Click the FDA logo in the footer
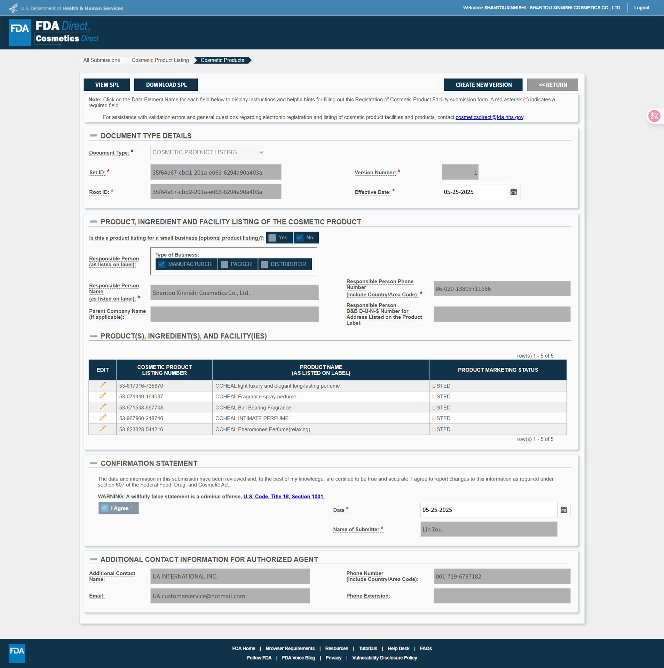The width and height of the screenshot is (664, 668). click(17, 653)
